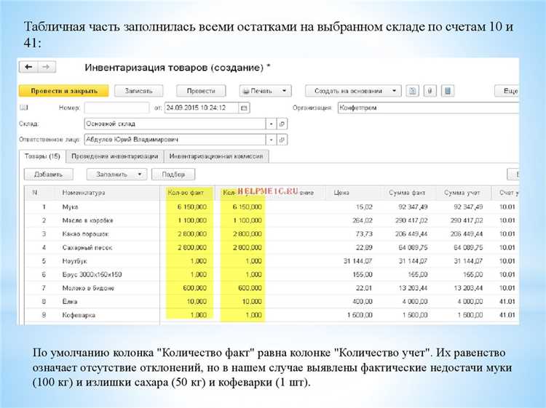The width and height of the screenshot is (546, 408).
Task: Select the Брус 3000x150x150 cell
Action: click(x=92, y=275)
